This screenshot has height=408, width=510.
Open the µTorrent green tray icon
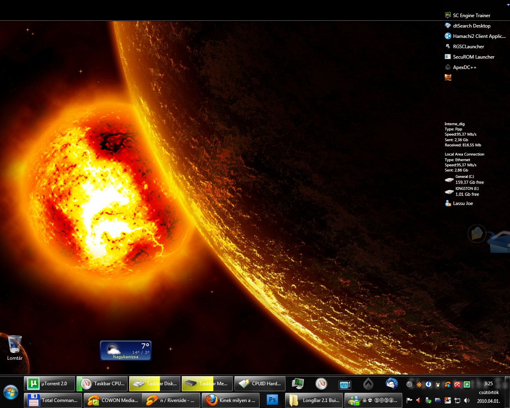[467, 384]
